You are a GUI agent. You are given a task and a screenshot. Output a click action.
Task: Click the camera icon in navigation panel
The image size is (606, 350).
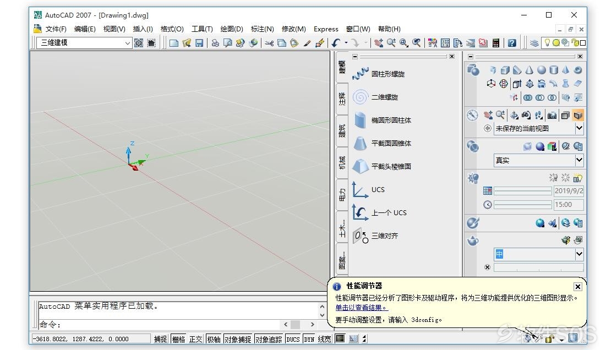[x=552, y=115]
